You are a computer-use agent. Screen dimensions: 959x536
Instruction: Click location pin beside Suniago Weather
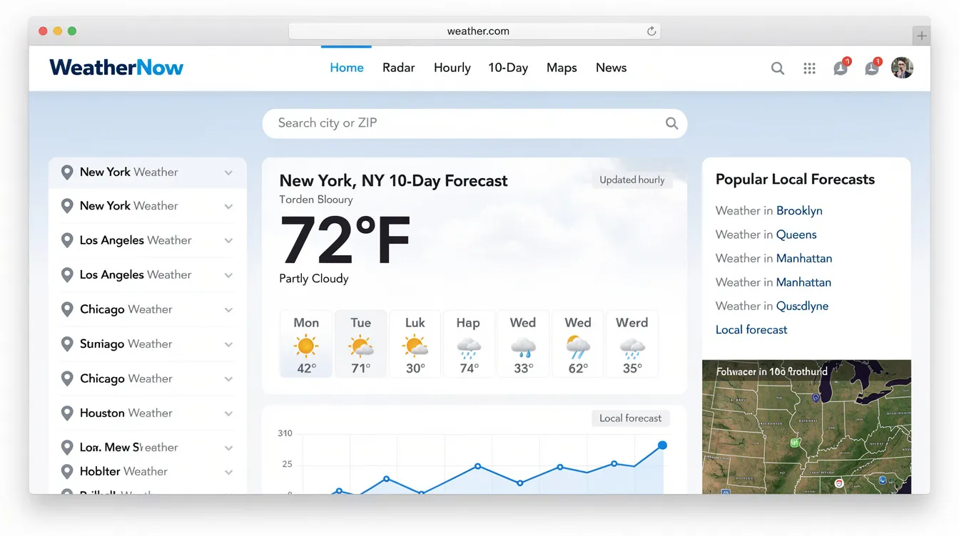tap(67, 344)
